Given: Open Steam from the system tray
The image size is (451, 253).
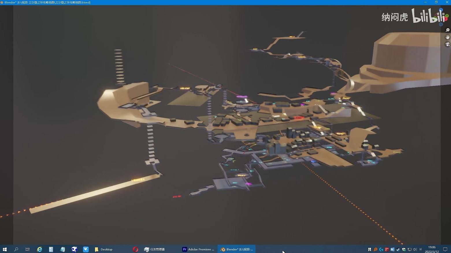Looking at the screenshot, I should point(398,249).
